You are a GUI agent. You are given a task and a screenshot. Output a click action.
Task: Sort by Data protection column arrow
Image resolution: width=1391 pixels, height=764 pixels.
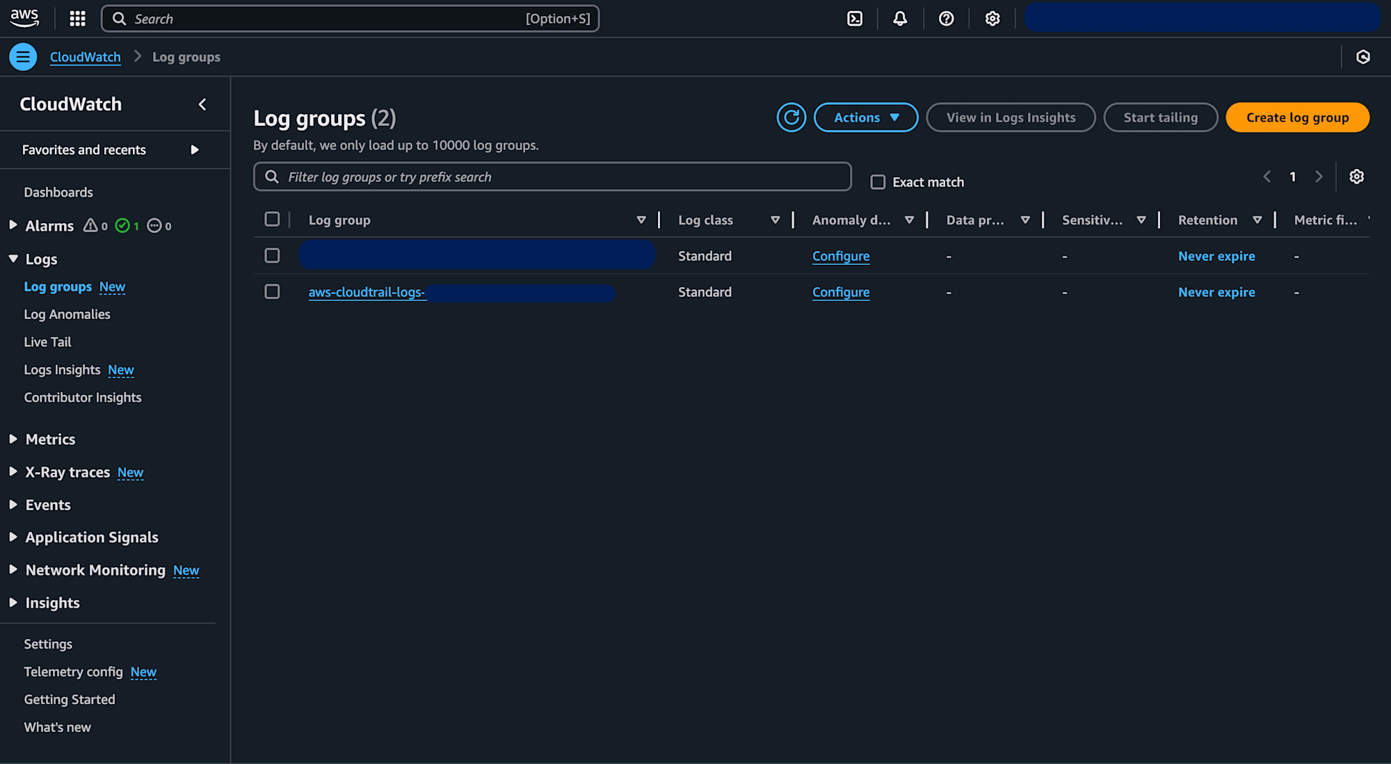click(1025, 220)
